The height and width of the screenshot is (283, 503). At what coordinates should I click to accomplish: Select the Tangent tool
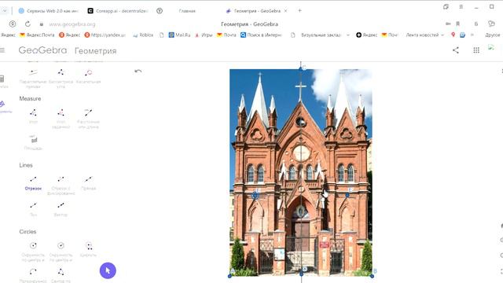pyautogui.click(x=88, y=76)
